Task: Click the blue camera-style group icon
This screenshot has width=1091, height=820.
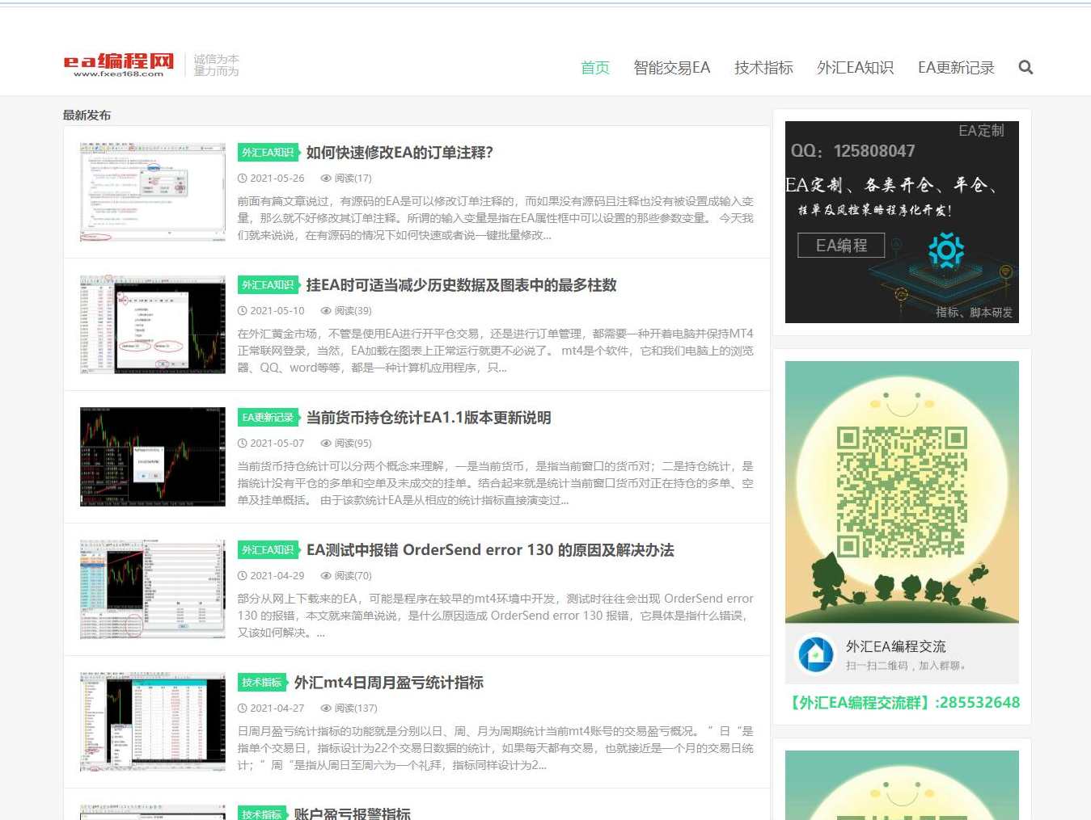Action: point(816,654)
